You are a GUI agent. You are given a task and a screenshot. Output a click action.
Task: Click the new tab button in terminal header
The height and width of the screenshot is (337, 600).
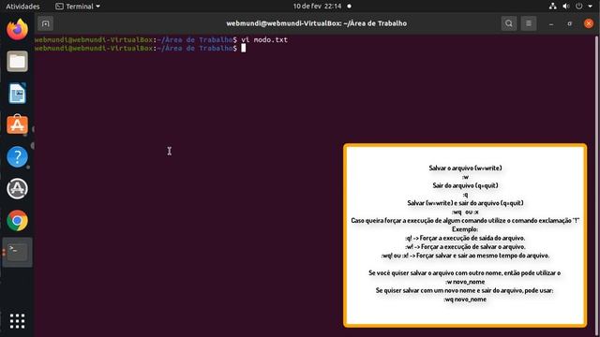tap(45, 23)
